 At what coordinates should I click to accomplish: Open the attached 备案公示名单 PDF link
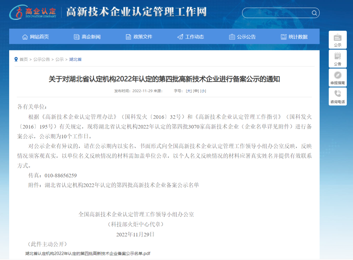click(x=88, y=253)
